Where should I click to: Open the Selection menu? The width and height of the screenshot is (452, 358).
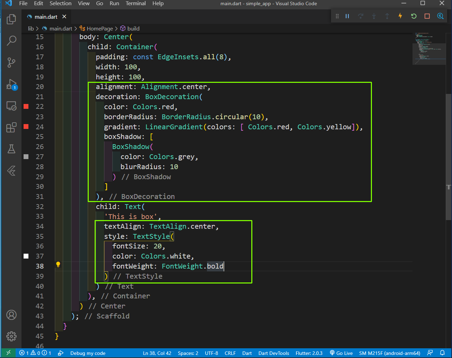coord(60,3)
